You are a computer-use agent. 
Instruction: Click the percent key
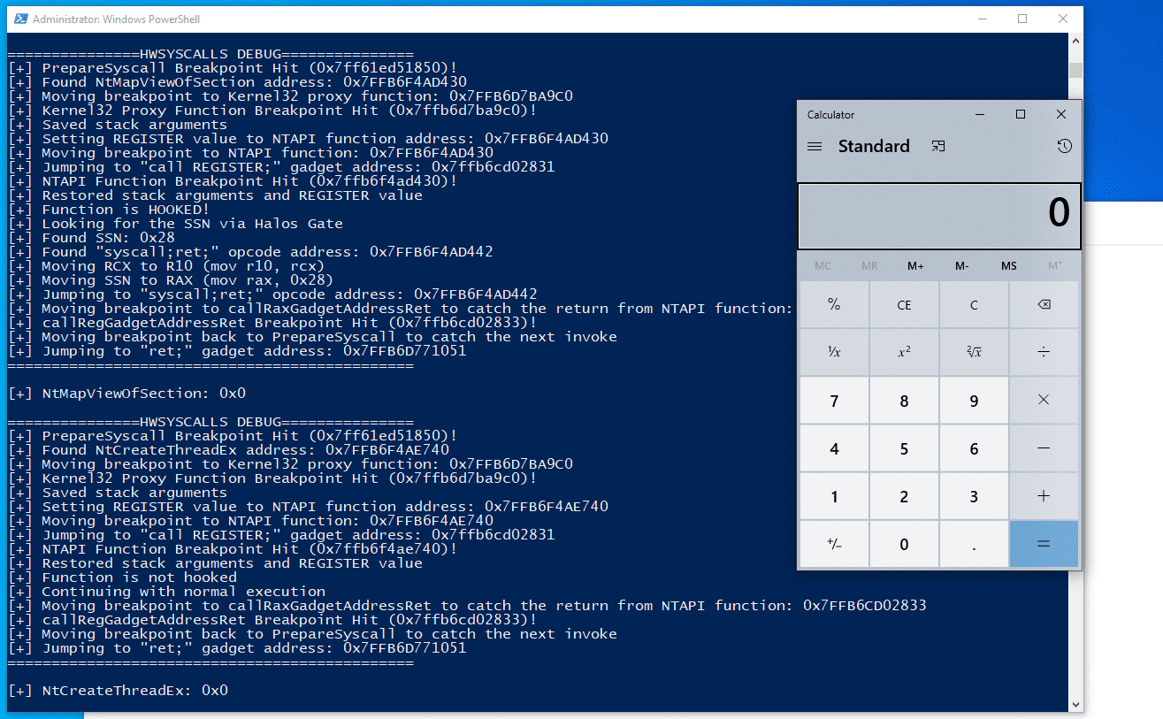[x=834, y=304]
